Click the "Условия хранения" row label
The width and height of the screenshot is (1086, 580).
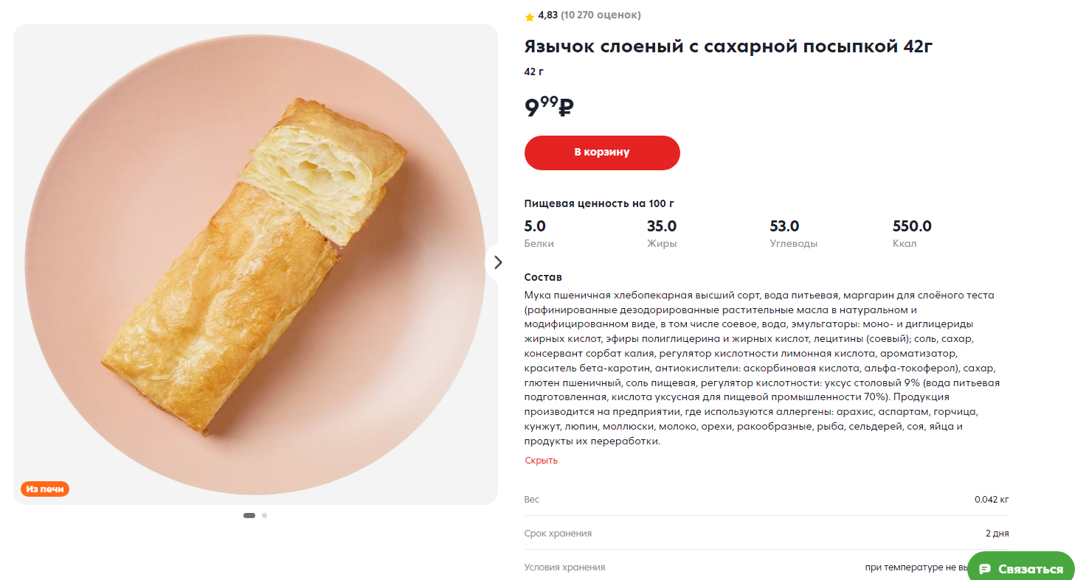tap(564, 567)
